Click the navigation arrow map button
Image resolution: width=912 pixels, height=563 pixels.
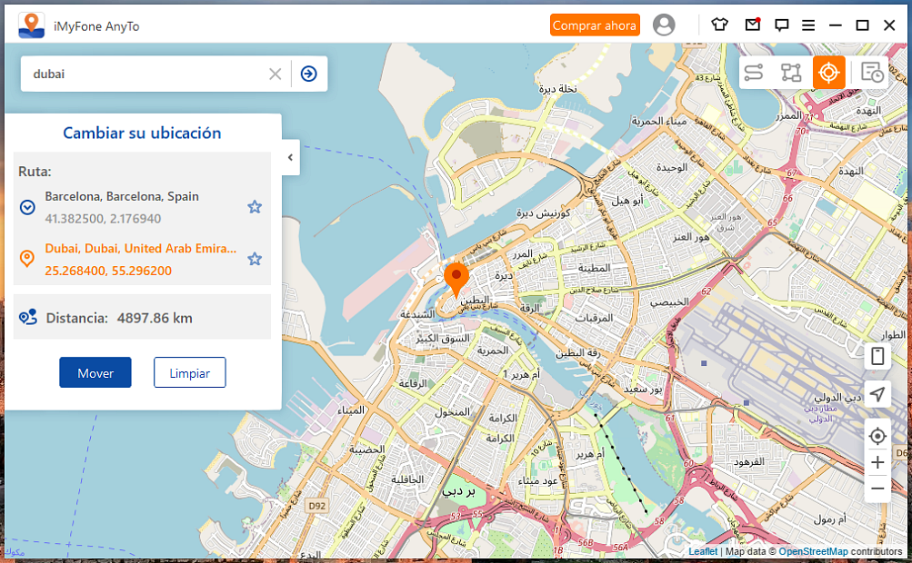pyautogui.click(x=877, y=394)
